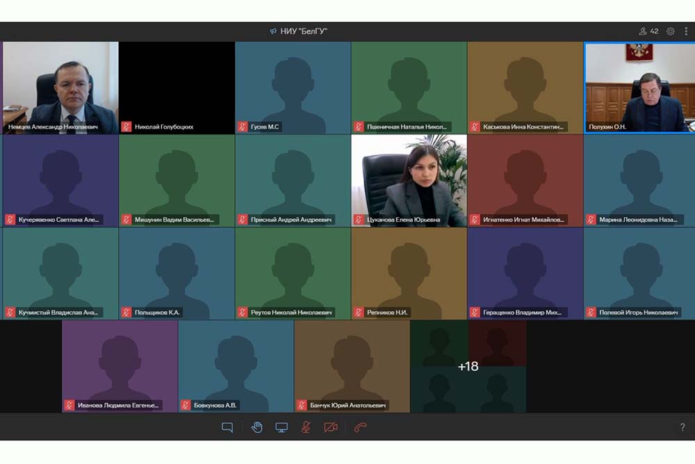695x464 pixels.
Task: Click the help question mark icon
Action: (682, 427)
